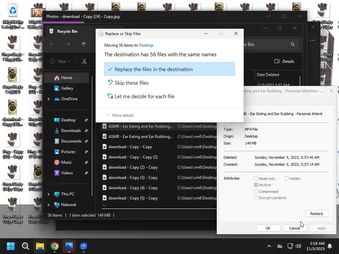Image resolution: width=339 pixels, height=254 pixels.
Task: Check the Read-only attribute checkbox
Action: click(256, 178)
